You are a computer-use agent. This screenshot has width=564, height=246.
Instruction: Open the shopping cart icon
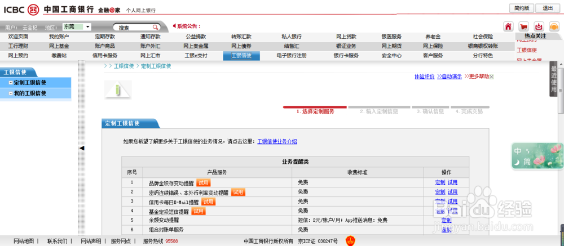523,26
